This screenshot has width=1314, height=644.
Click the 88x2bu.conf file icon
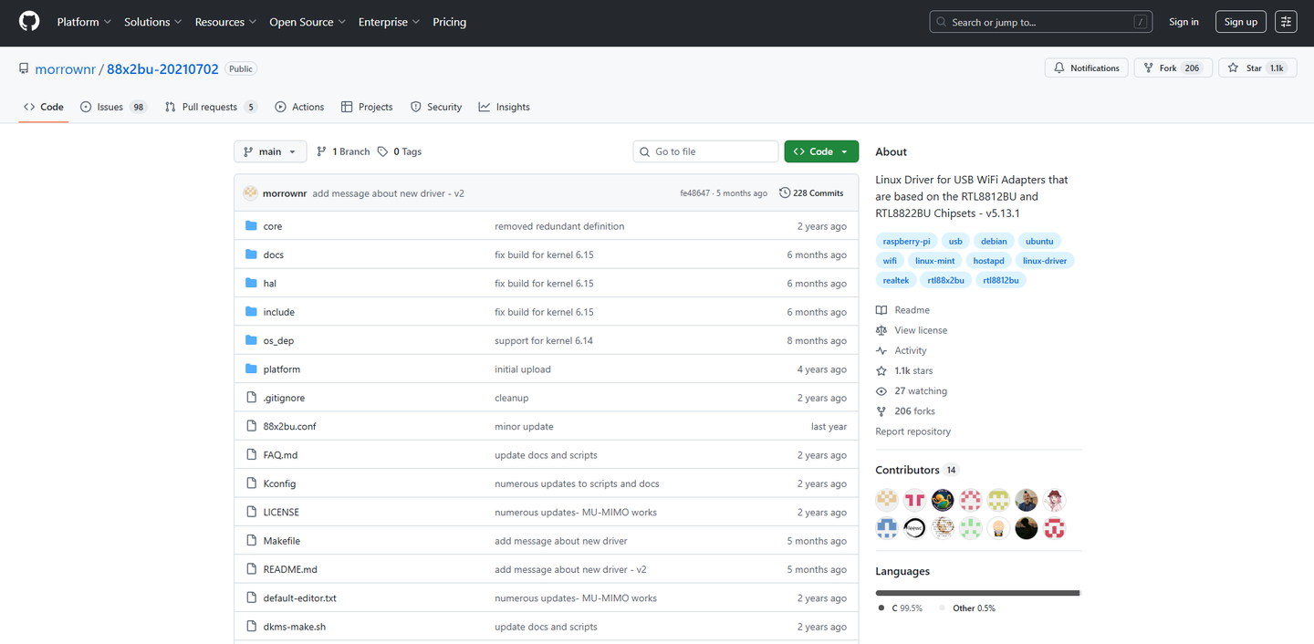pyautogui.click(x=252, y=426)
